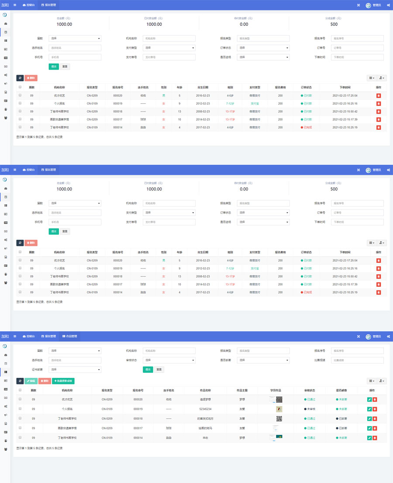
Task: Click the 下单时间 field on the middle screen
Action: click(357, 222)
